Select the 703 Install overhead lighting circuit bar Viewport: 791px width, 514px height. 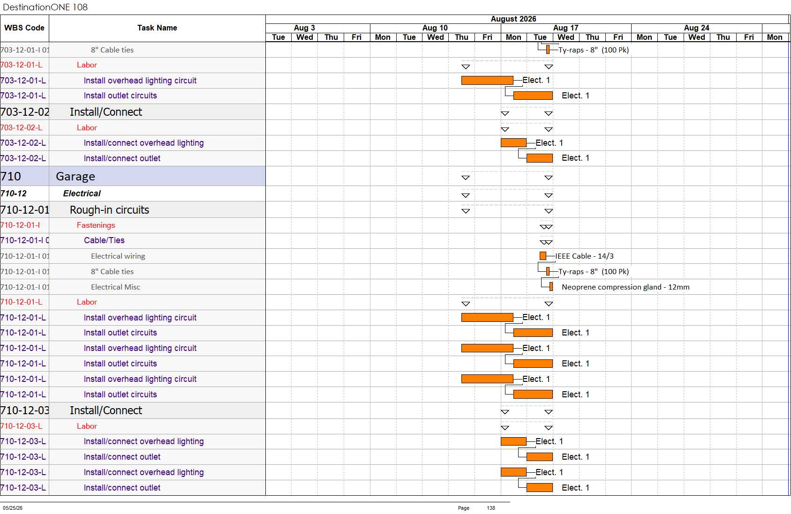click(487, 80)
